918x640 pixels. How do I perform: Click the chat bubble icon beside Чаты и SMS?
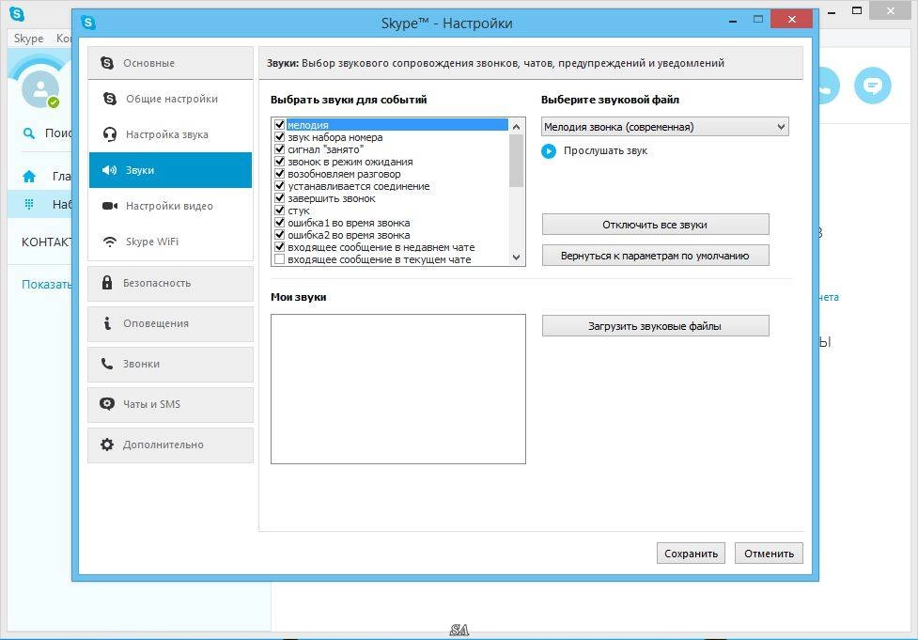(107, 404)
